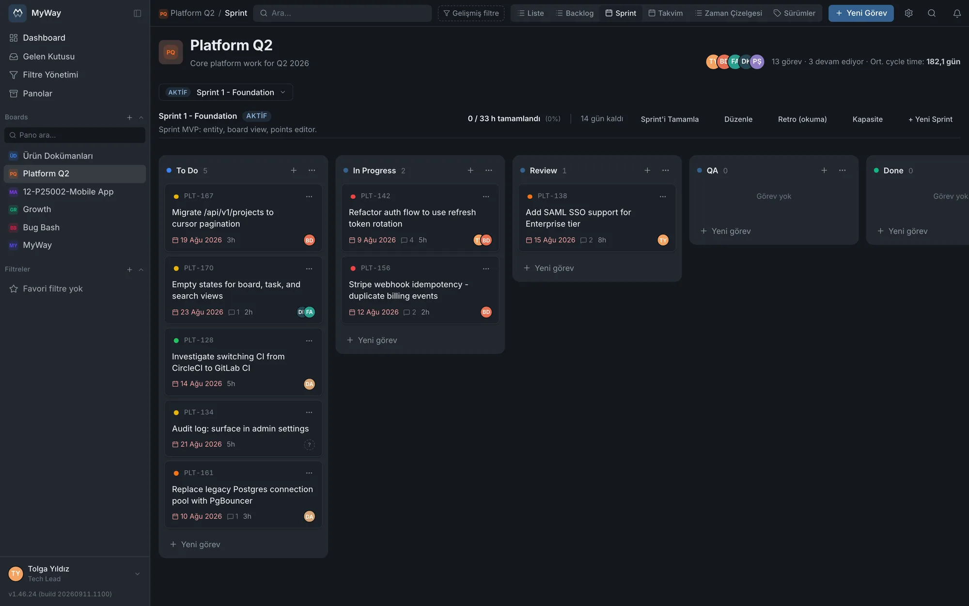Open the Ürün Dokümanları board
The height and width of the screenshot is (606, 969).
(x=75, y=156)
